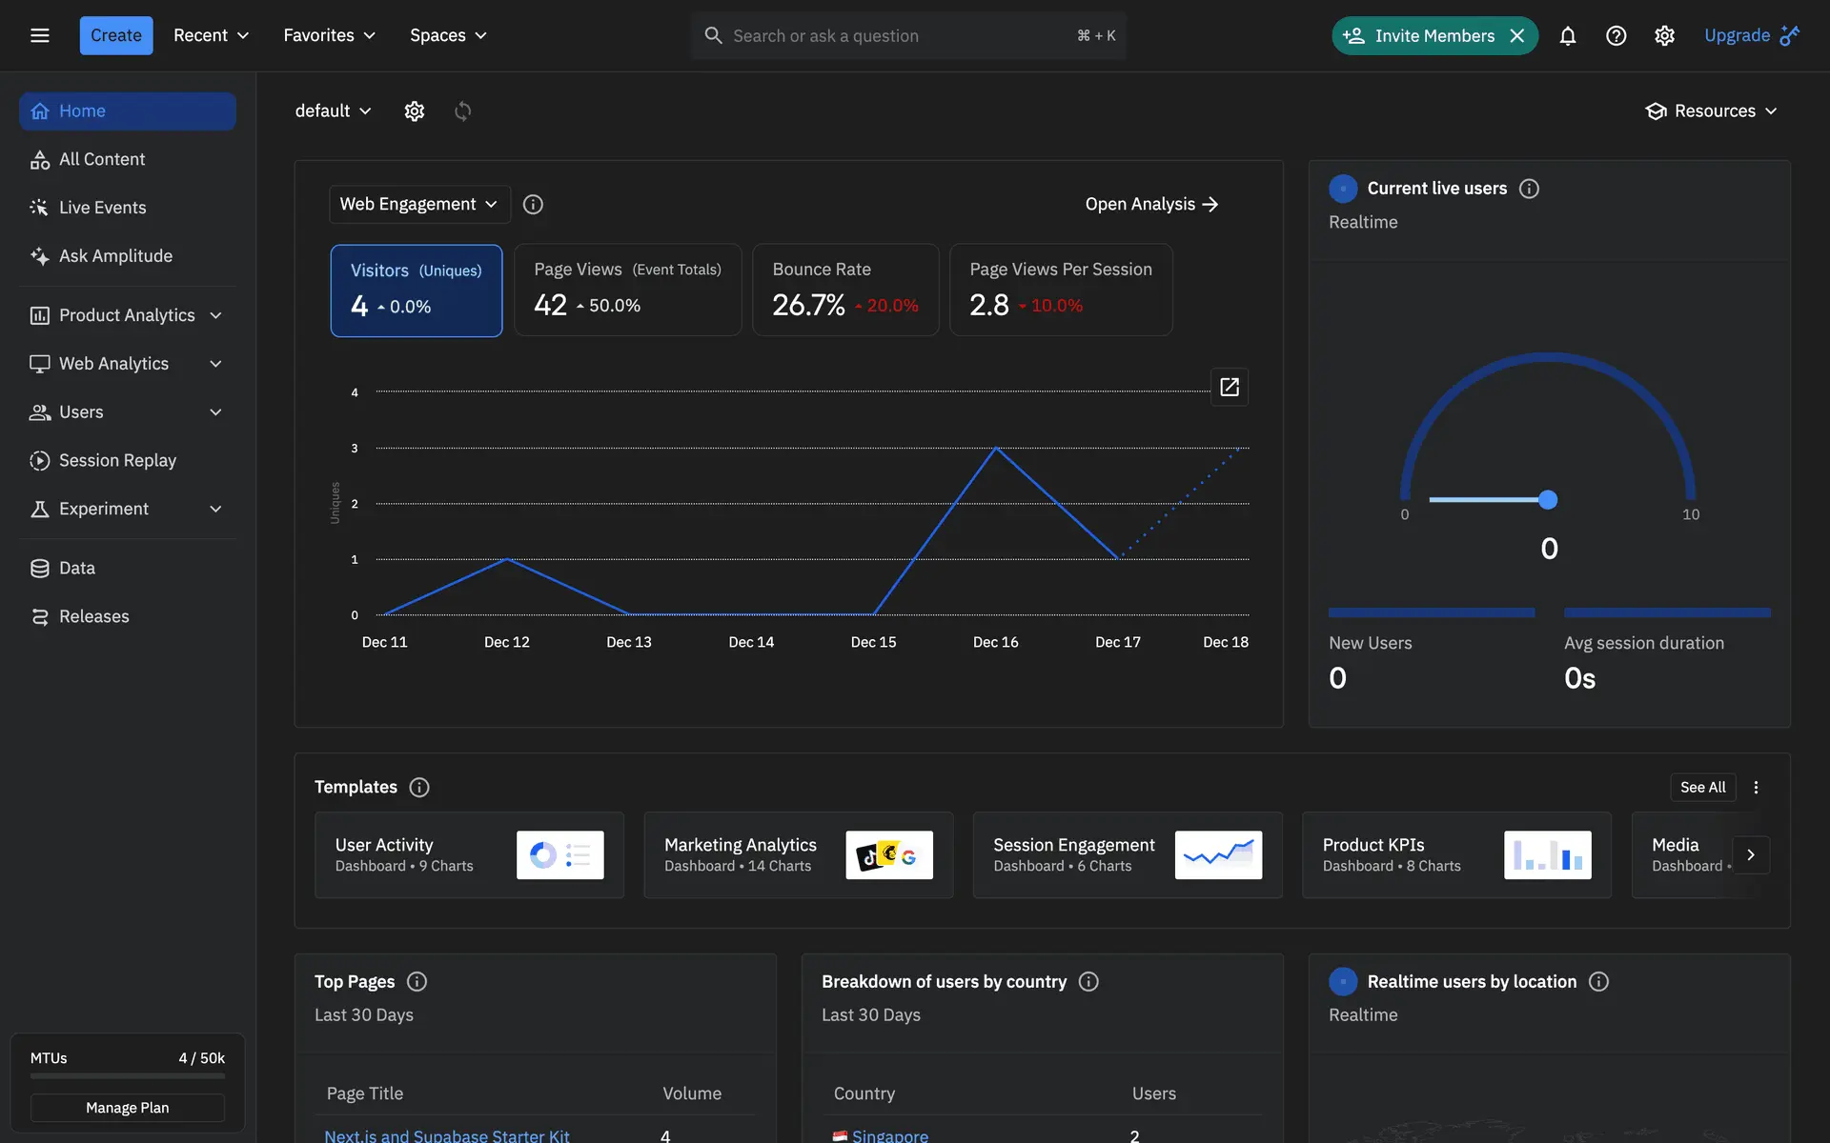The height and width of the screenshot is (1143, 1830).
Task: Open the notifications bell icon
Action: click(x=1567, y=35)
